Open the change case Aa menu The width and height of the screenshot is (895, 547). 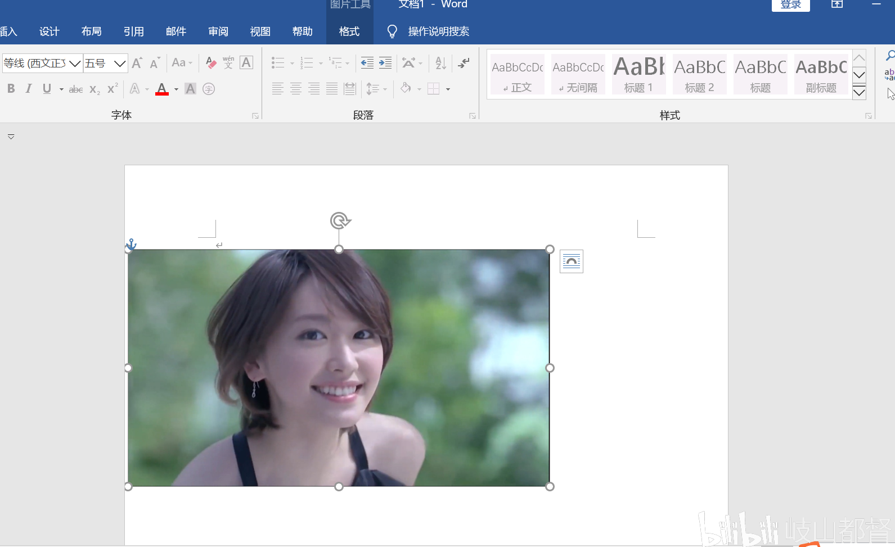click(x=182, y=63)
